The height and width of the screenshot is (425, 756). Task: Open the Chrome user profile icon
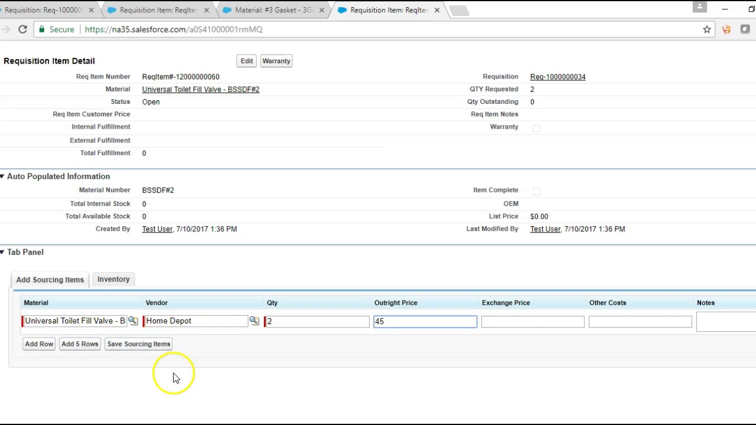(x=699, y=6)
